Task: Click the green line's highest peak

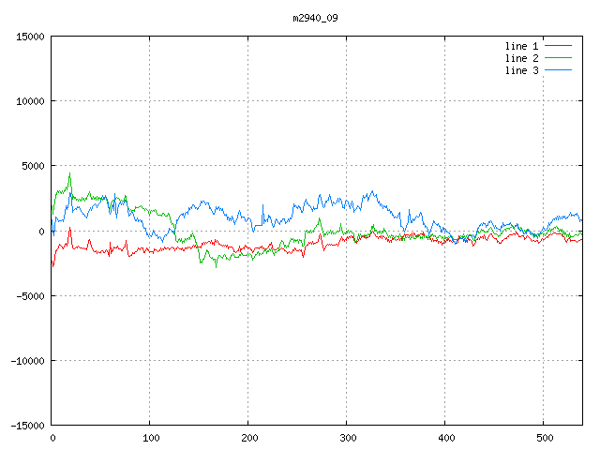Action: click(69, 173)
